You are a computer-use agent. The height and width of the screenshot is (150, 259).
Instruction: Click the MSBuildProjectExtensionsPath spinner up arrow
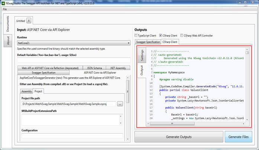120,116
